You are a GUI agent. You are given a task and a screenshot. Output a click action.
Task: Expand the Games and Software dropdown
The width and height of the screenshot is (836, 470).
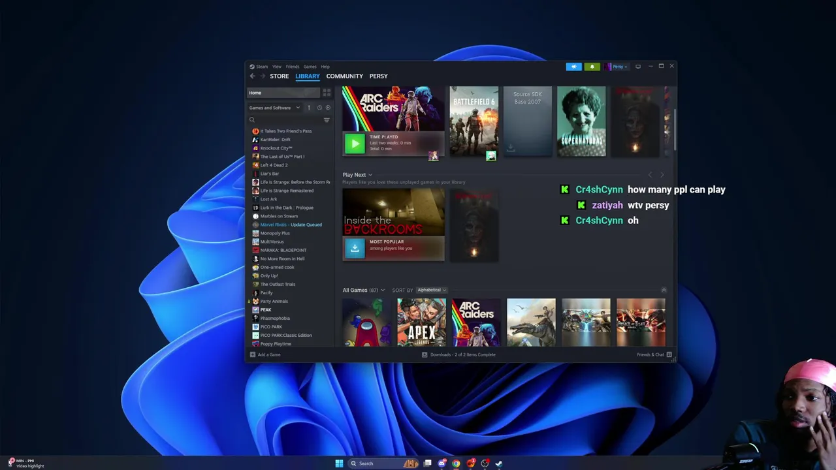(274, 108)
